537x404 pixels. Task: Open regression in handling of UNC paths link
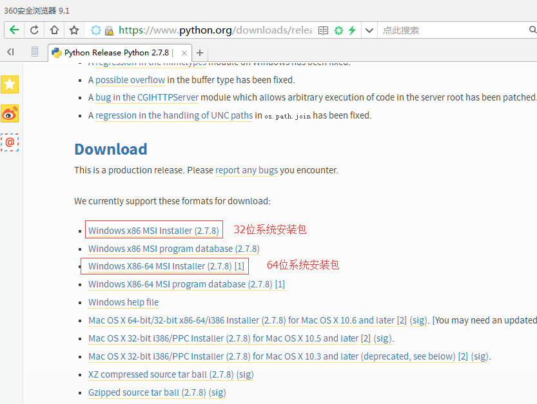pyautogui.click(x=174, y=115)
